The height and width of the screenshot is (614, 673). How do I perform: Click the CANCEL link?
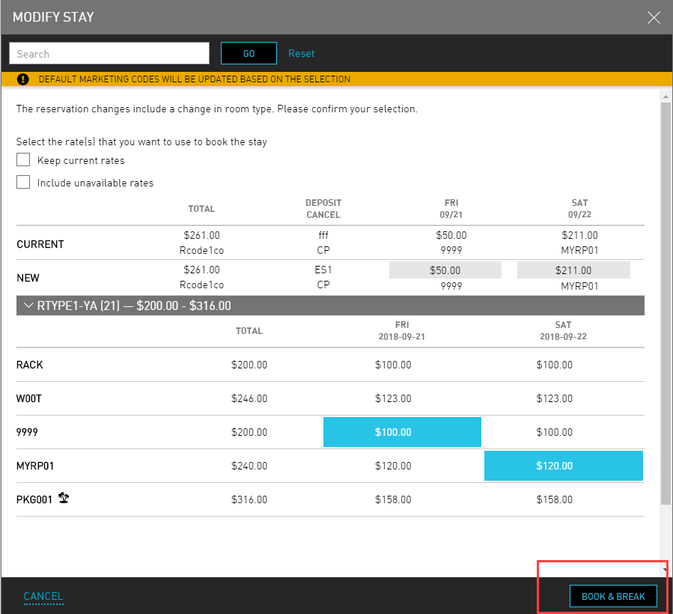click(x=43, y=596)
